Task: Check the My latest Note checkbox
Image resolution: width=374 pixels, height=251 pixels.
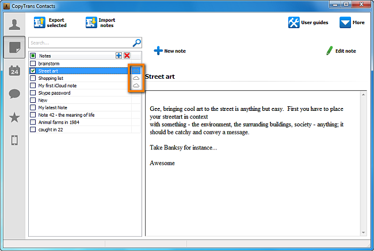Action: [x=33, y=107]
